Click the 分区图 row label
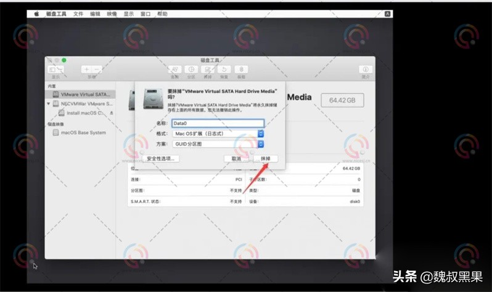492x292 pixels. (137, 191)
